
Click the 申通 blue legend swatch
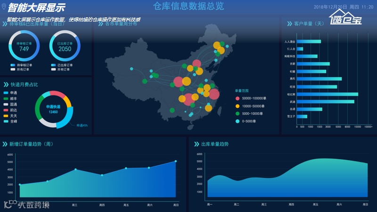click(6, 93)
